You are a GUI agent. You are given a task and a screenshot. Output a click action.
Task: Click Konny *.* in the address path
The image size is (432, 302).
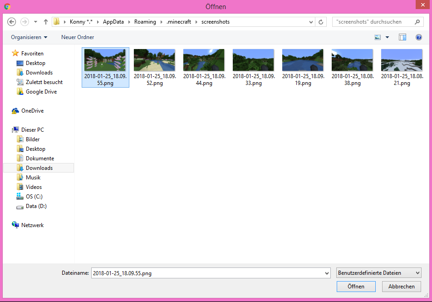coord(81,22)
